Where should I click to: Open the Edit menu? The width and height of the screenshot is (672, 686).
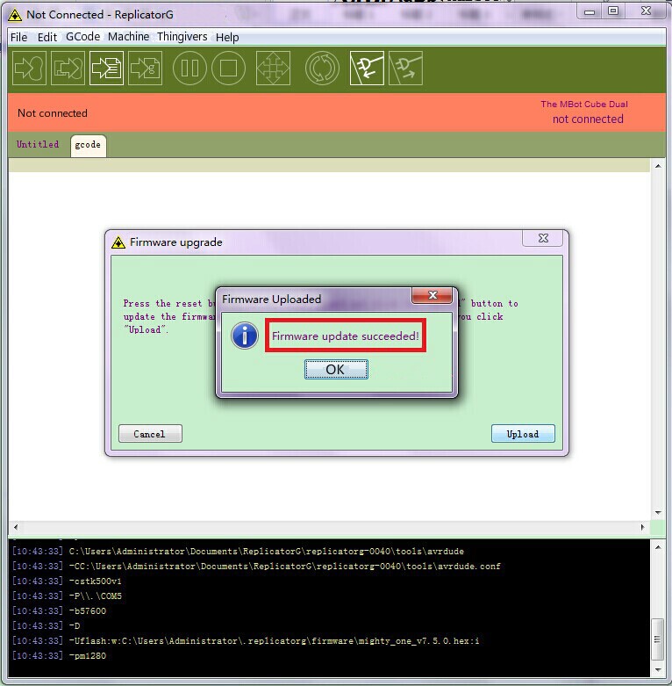click(x=47, y=37)
